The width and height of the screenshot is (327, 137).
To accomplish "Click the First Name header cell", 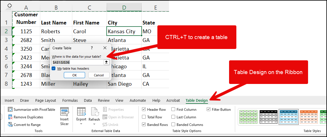I will 89,19.
